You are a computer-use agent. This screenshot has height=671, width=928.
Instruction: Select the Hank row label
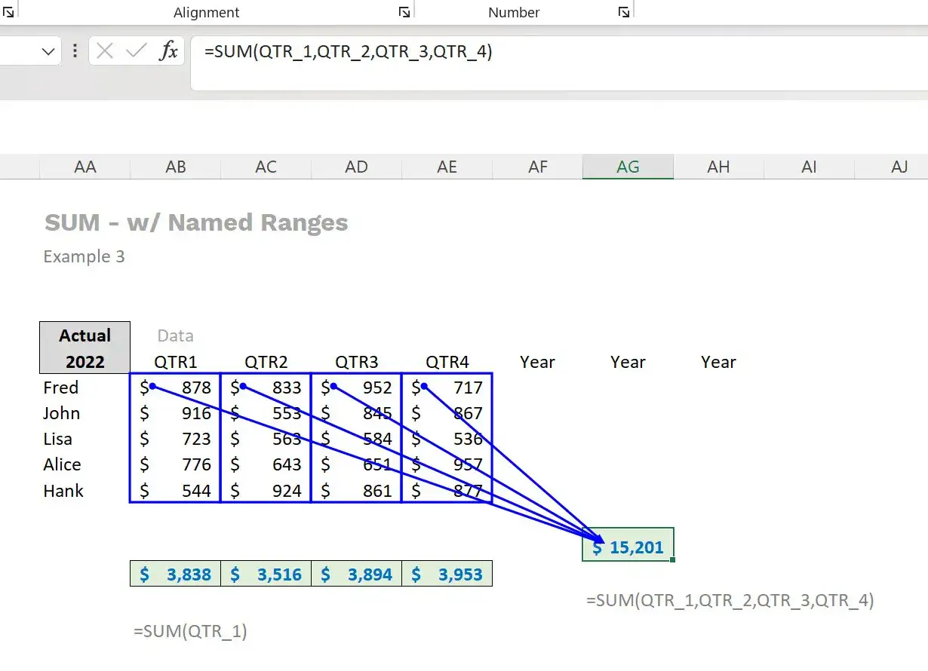coord(63,491)
